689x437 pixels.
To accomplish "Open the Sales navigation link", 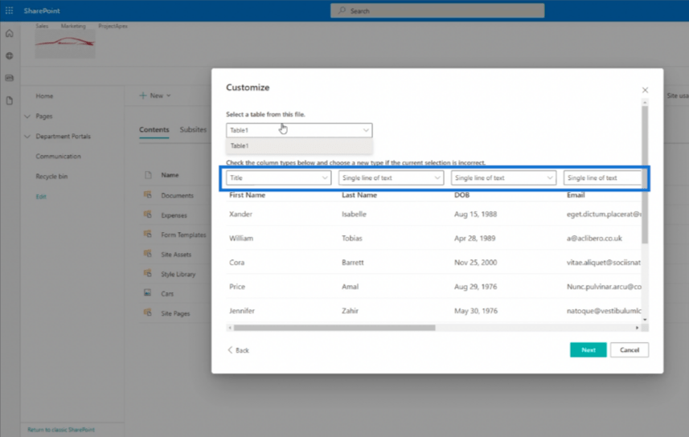I will (42, 26).
